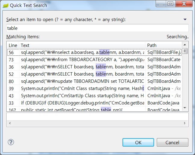Sort by the Text column header
Screen dimensions: 195x155
(82, 45)
